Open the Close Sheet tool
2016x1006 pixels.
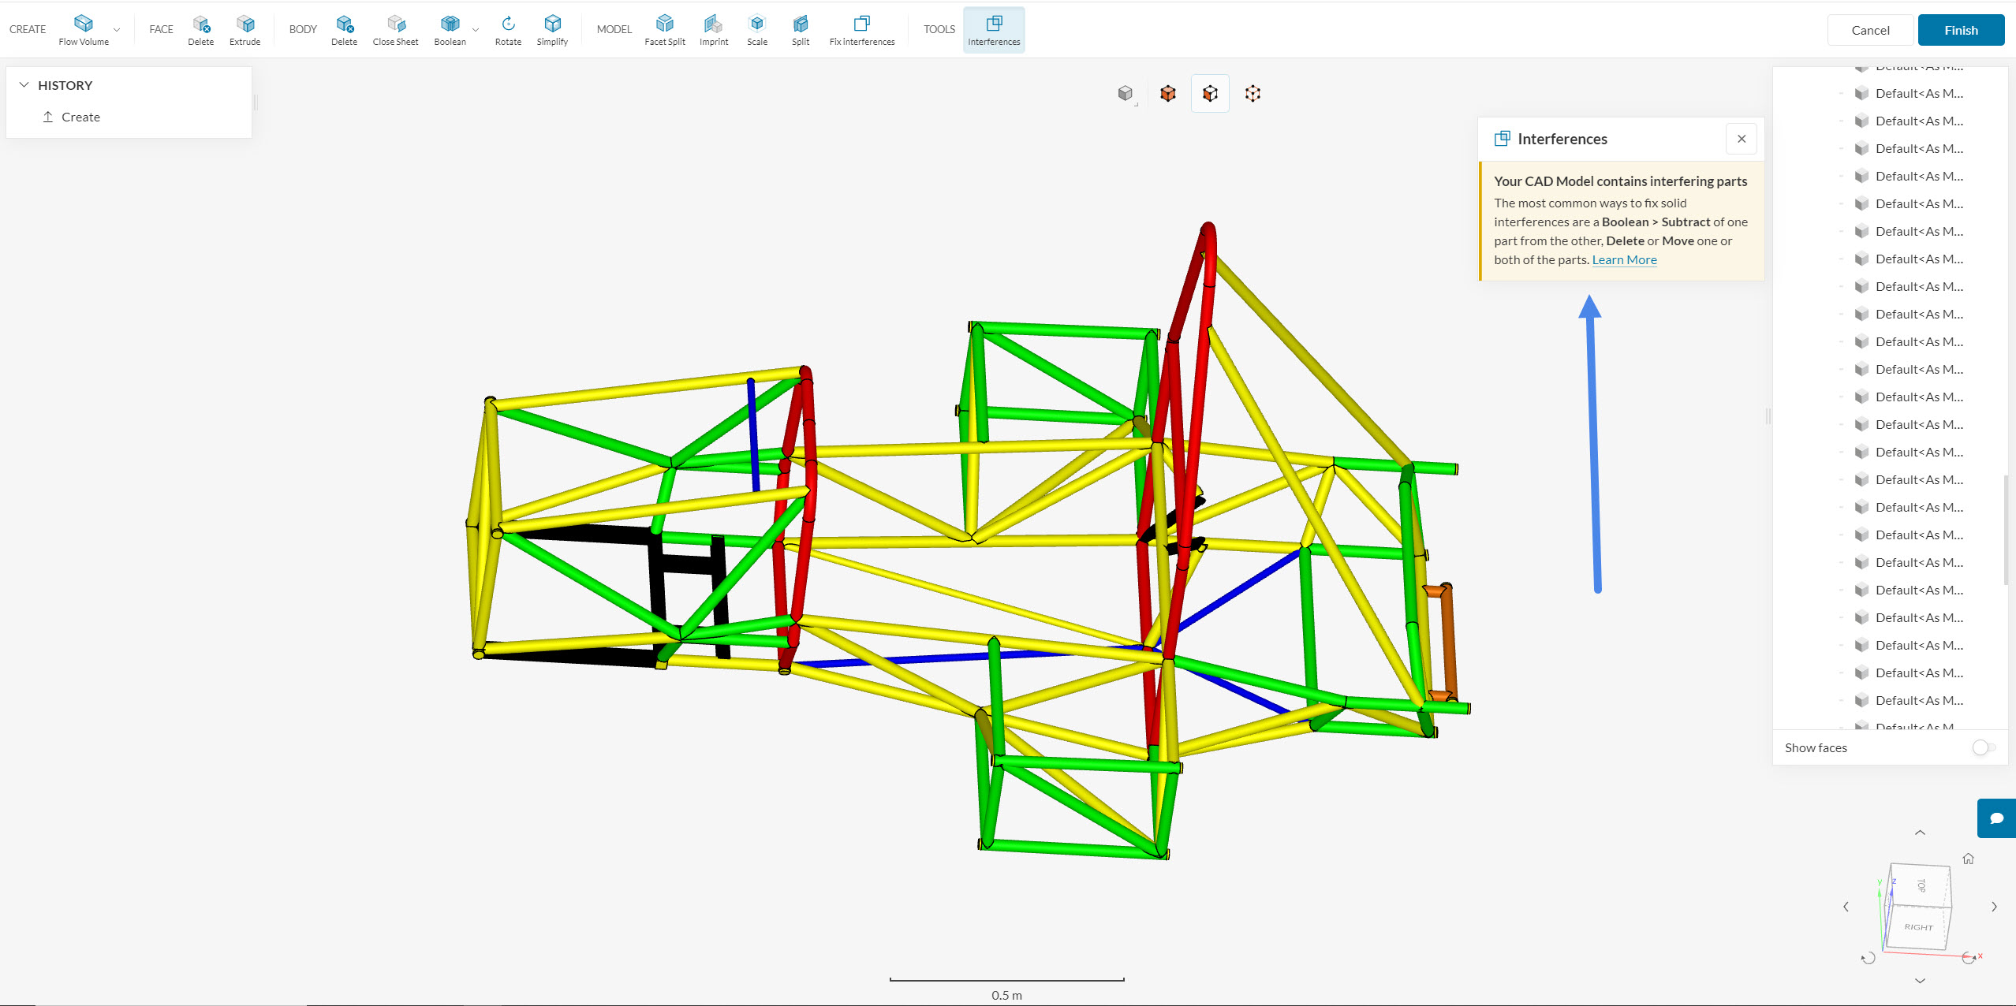point(395,29)
